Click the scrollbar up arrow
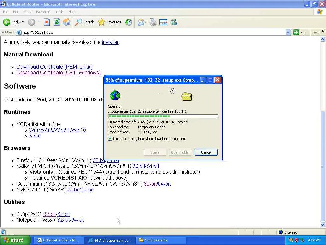This screenshot has width=326, height=245. (323, 39)
